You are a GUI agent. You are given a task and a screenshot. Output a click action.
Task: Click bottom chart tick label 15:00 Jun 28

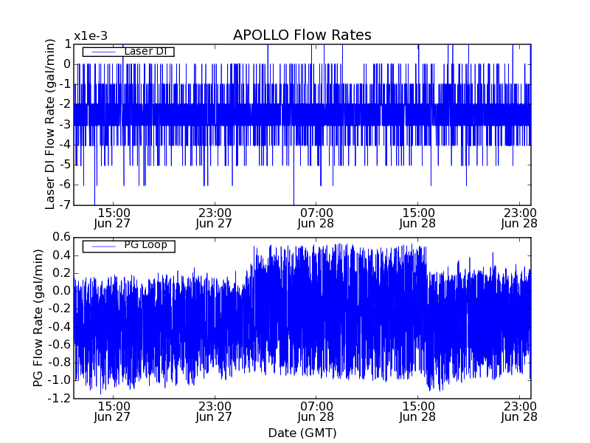pos(417,412)
